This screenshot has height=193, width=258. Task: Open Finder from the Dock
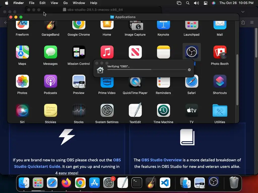pyautogui.click(x=24, y=183)
